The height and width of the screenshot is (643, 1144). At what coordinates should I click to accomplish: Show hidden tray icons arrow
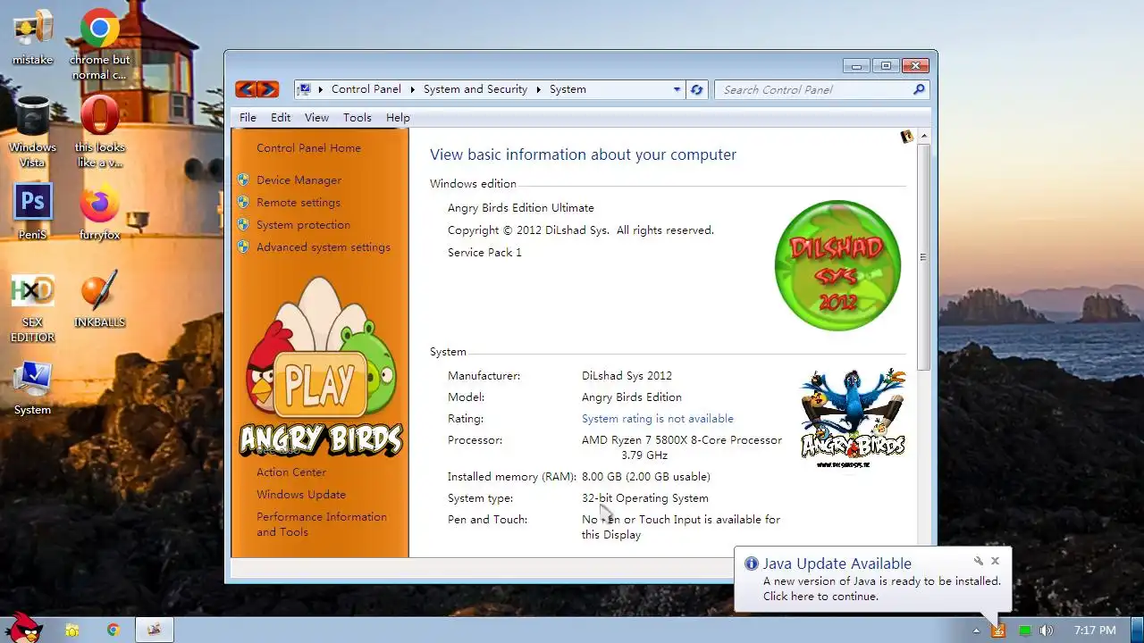(x=976, y=630)
